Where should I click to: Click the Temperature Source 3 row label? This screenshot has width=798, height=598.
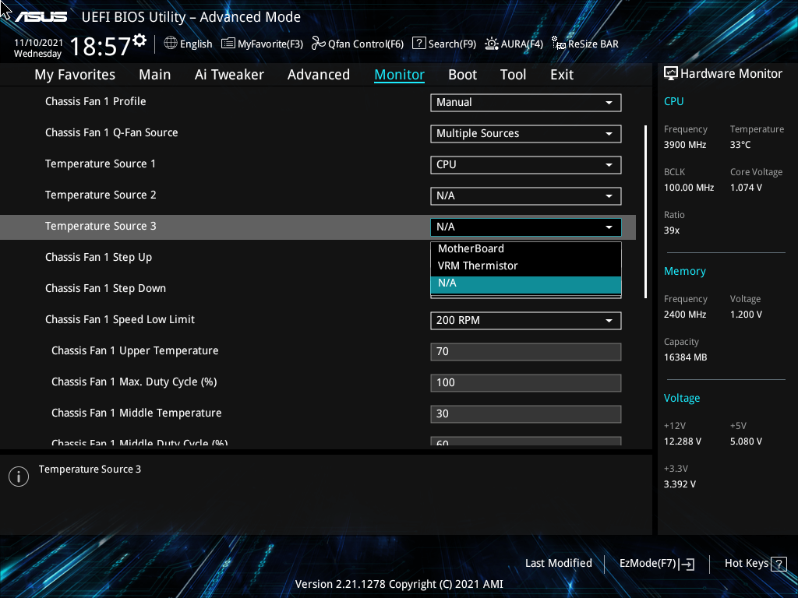(101, 227)
